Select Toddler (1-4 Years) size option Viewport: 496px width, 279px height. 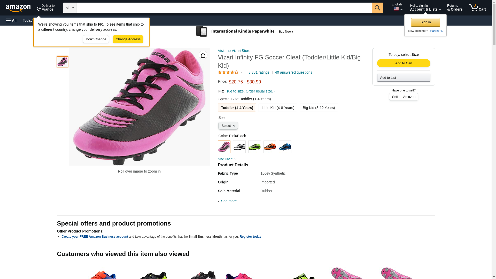[237, 108]
